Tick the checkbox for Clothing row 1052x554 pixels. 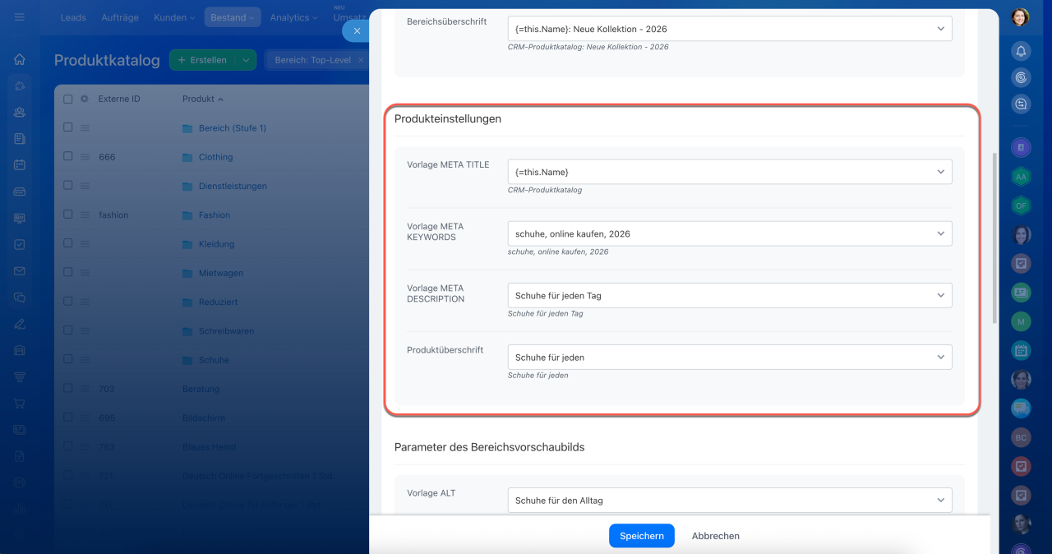coord(68,156)
